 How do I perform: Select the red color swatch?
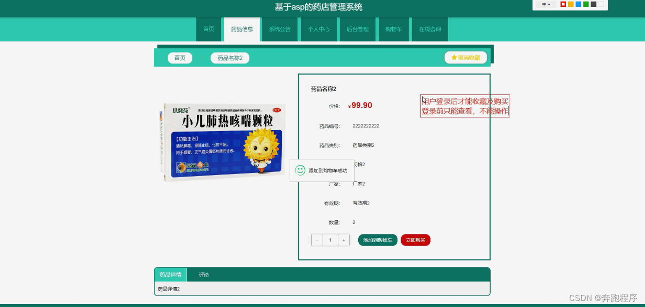pos(563,4)
